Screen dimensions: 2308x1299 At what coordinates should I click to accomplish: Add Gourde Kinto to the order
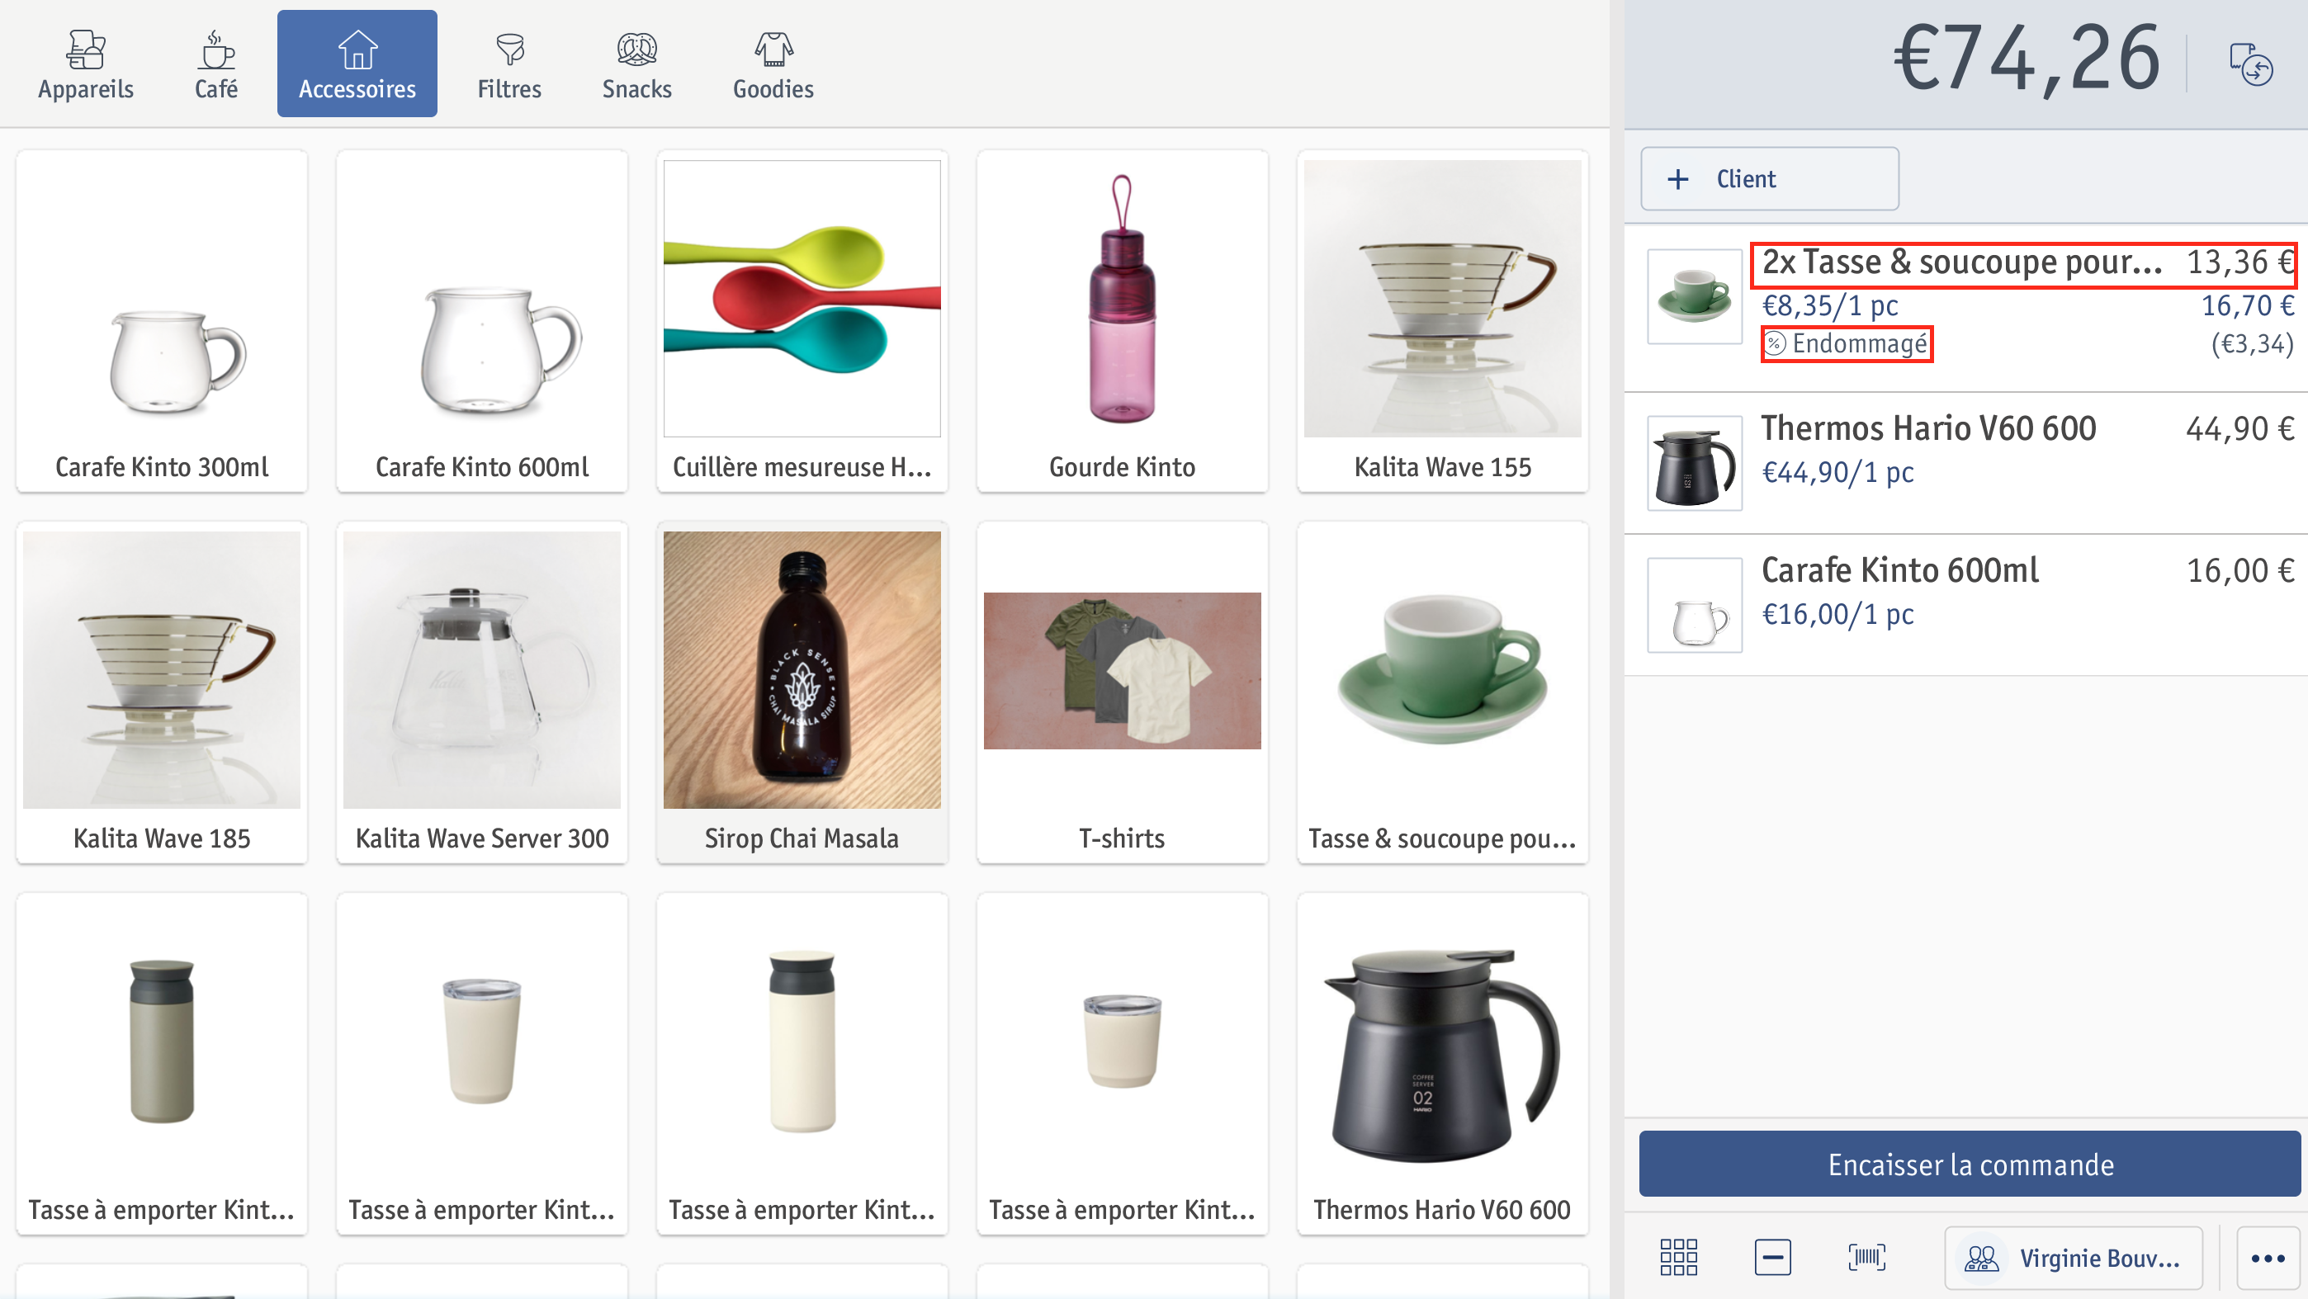(x=1122, y=321)
